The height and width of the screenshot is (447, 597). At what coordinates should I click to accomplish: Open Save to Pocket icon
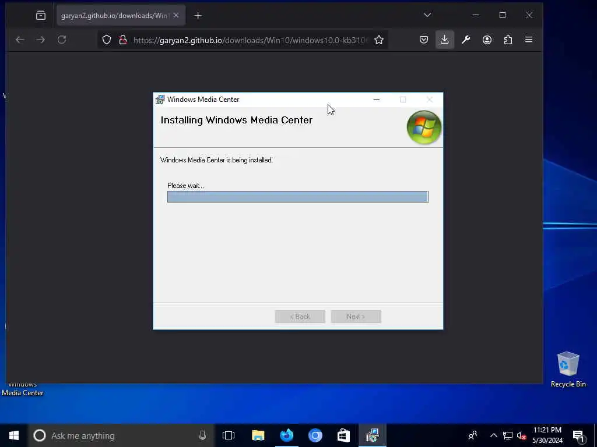tap(424, 40)
